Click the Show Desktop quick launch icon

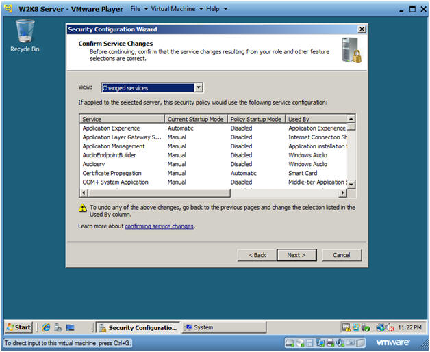tap(71, 327)
